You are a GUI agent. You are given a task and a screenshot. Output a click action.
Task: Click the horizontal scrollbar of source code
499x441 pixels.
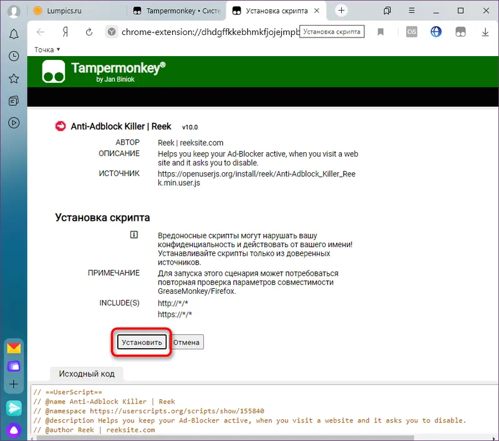click(x=225, y=438)
